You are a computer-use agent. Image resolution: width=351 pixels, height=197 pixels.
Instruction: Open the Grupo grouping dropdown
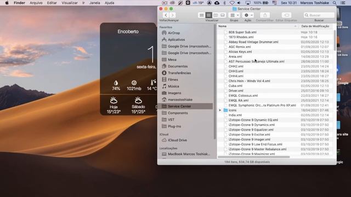click(x=234, y=15)
